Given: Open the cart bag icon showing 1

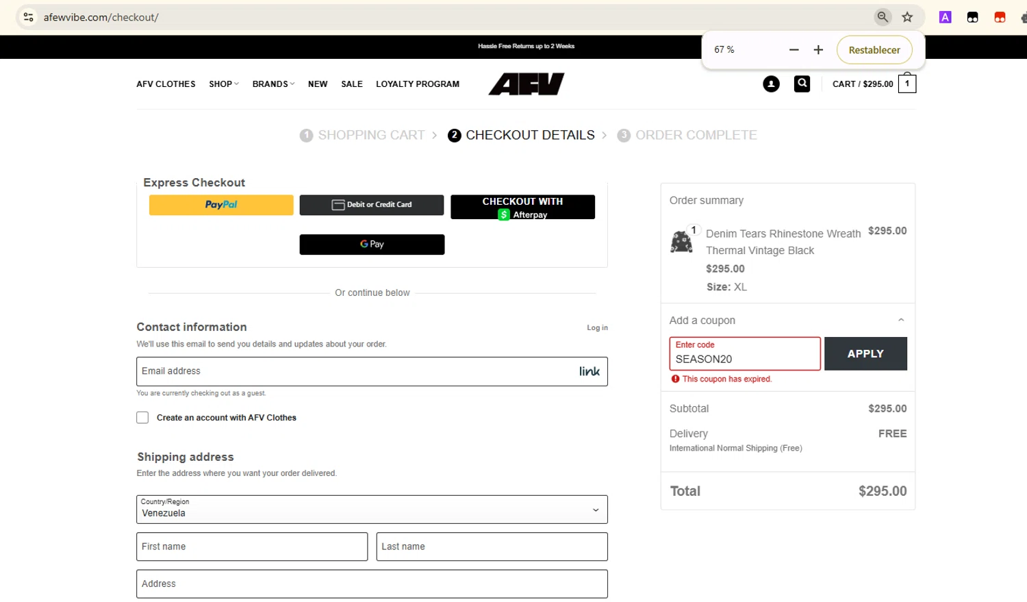Looking at the screenshot, I should tap(907, 83).
